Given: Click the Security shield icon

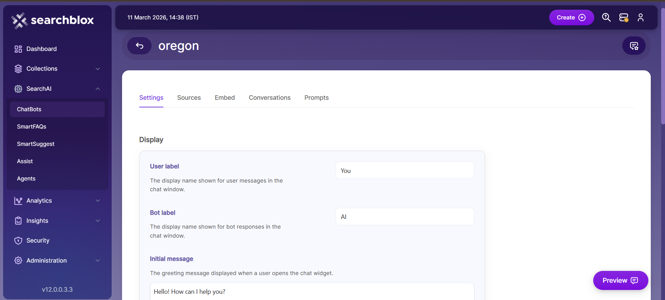Looking at the screenshot, I should [x=18, y=240].
